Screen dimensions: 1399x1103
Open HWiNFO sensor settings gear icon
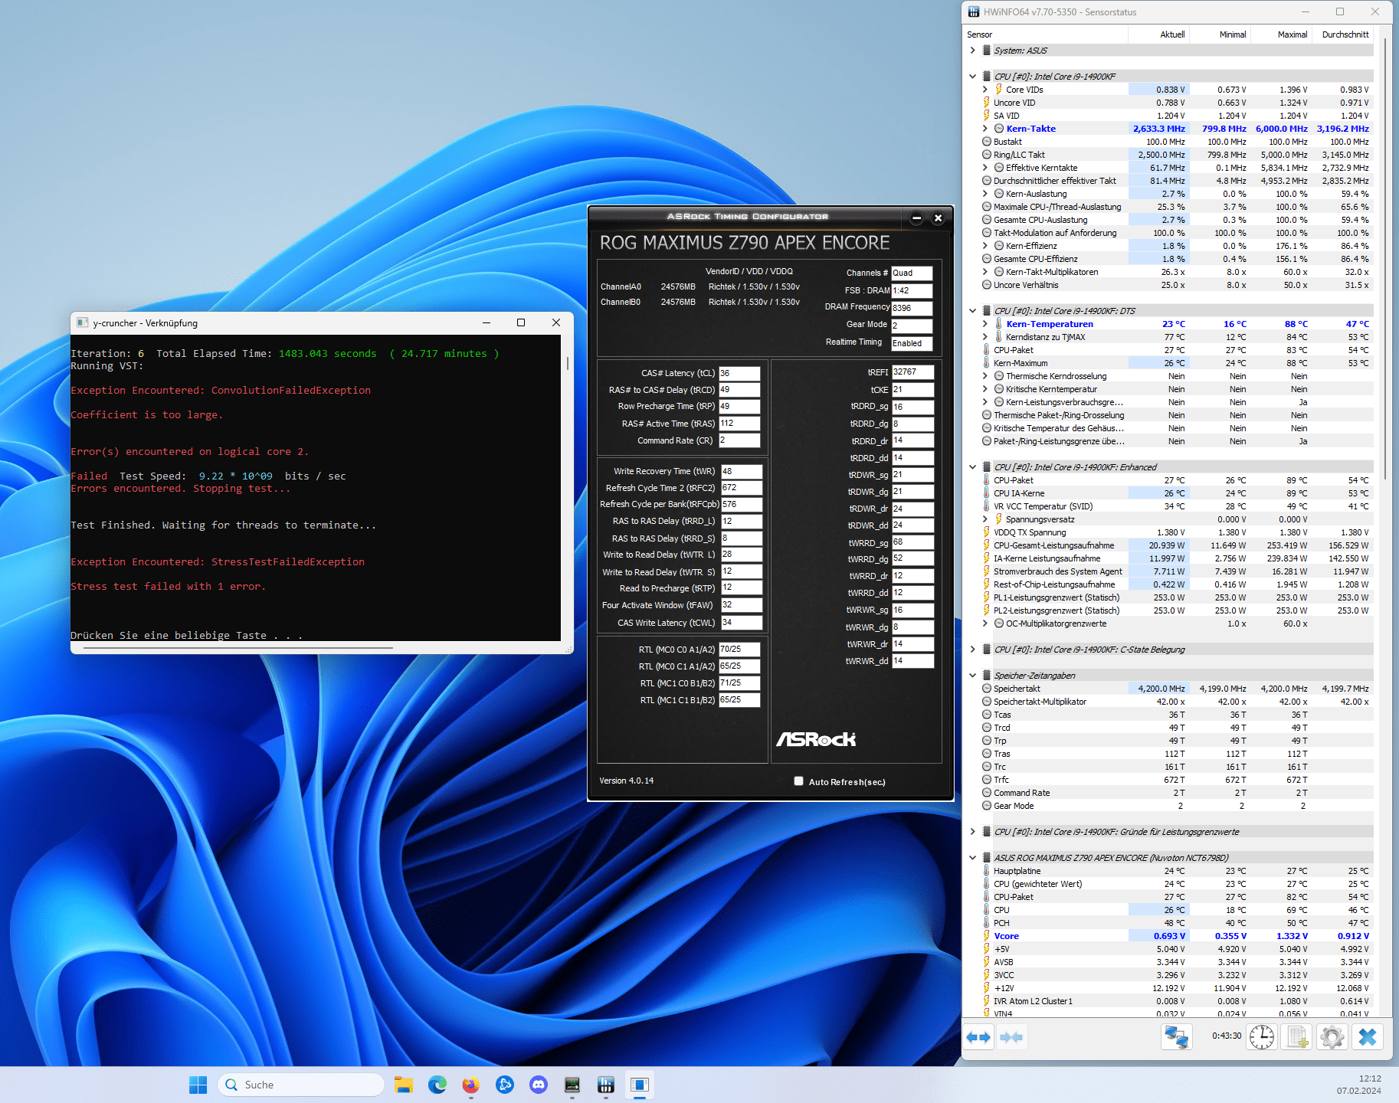coord(1332,1037)
